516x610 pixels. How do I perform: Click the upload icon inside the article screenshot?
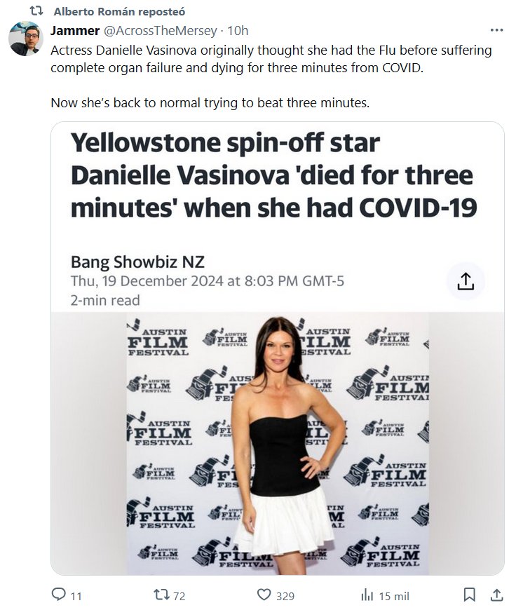[x=466, y=281]
